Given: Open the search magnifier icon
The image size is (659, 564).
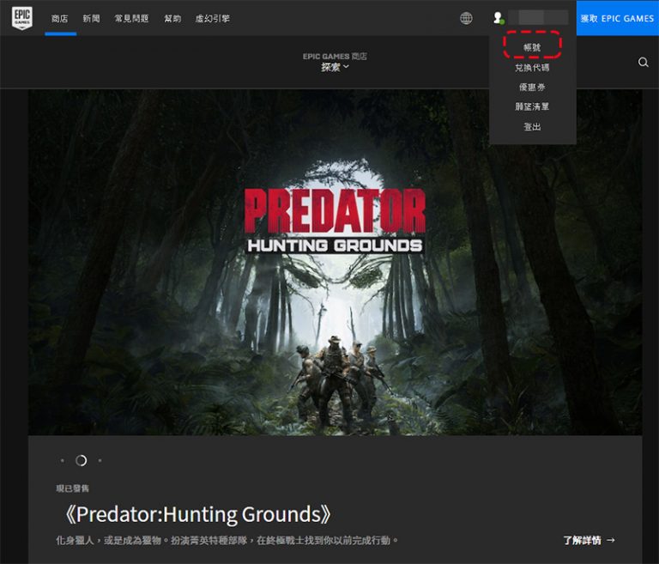Looking at the screenshot, I should click(643, 63).
